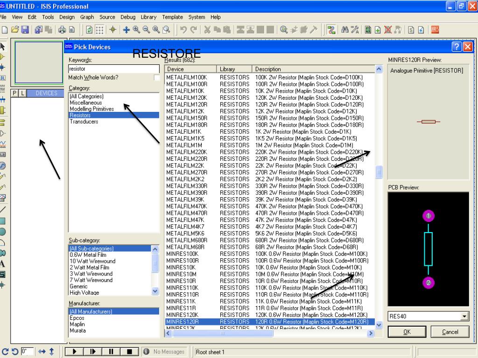Set the false origin crosshair tool
Screen dimensions: 478x358
pos(113,29)
